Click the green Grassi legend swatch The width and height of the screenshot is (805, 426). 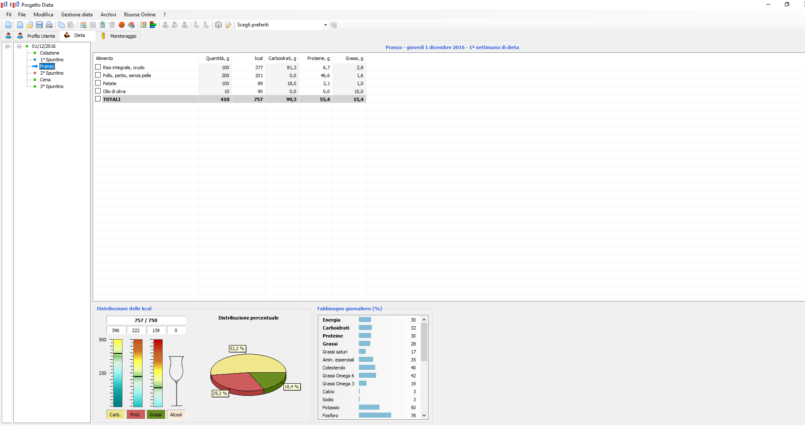156,415
